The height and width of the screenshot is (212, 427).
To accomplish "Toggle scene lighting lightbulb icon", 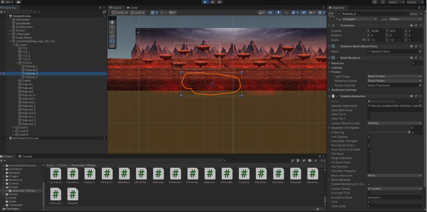I will 279,13.
